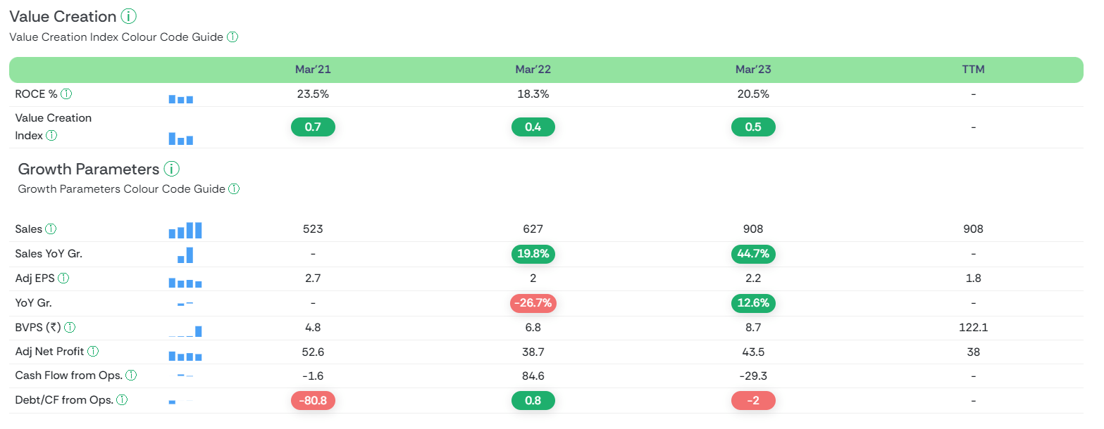This screenshot has width=1104, height=429.
Task: Click the red -26.7% YoY growth badge
Action: point(533,303)
